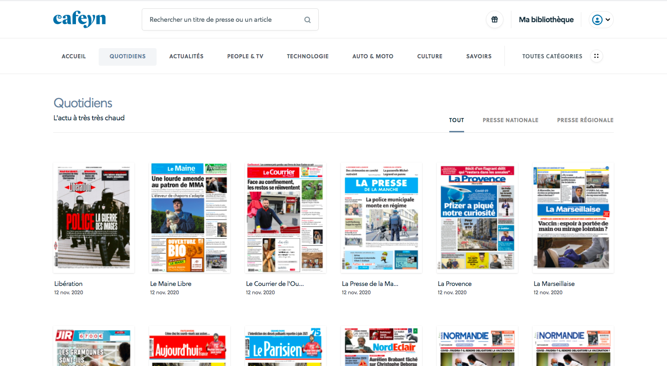Open the Savoirs category

tap(479, 56)
